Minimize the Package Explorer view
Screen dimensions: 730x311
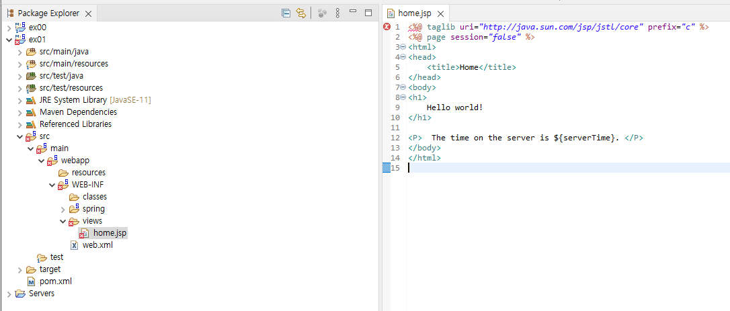pyautogui.click(x=353, y=11)
